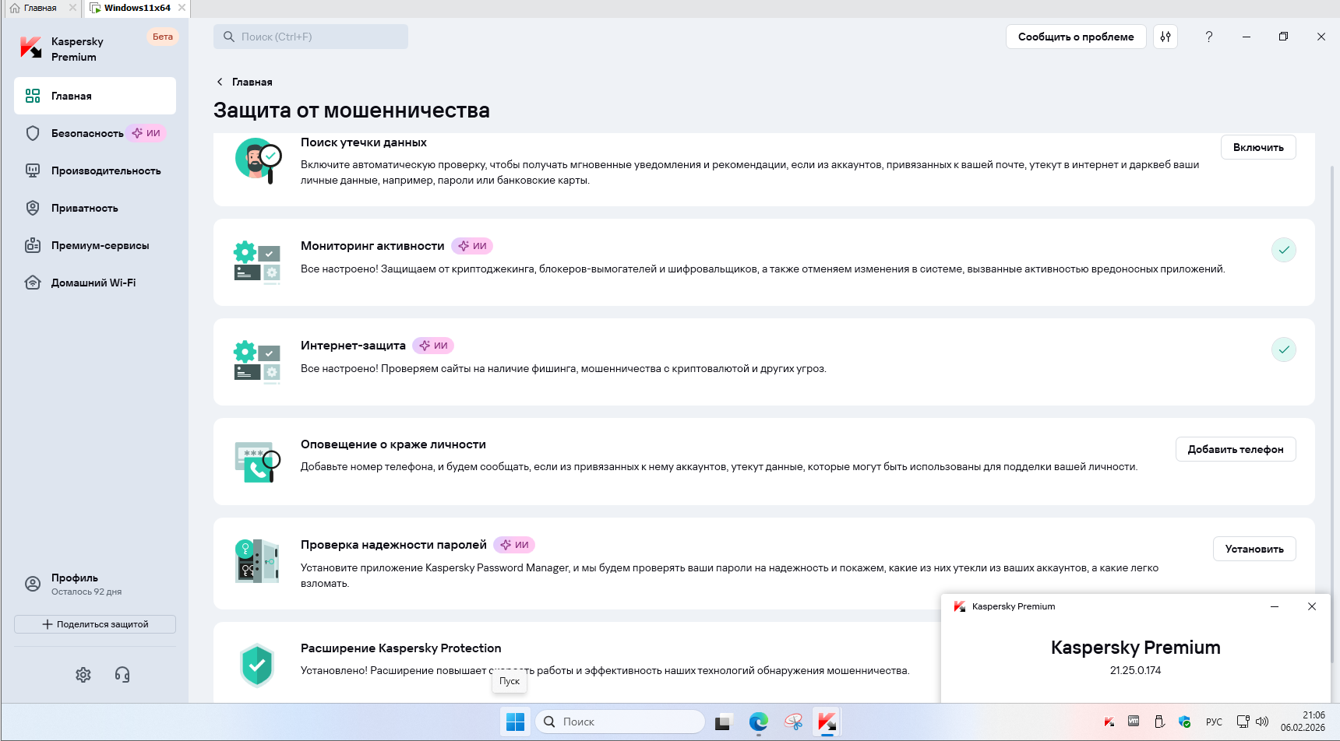1340x741 pixels.
Task: Click the search field Поиск (Ctrl+F)
Action: 311,37
